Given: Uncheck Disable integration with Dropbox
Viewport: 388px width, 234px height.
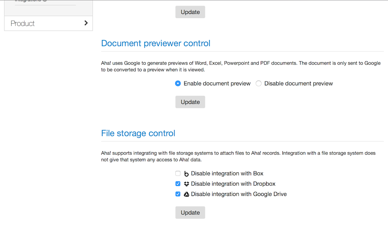Looking at the screenshot, I should pyautogui.click(x=178, y=184).
